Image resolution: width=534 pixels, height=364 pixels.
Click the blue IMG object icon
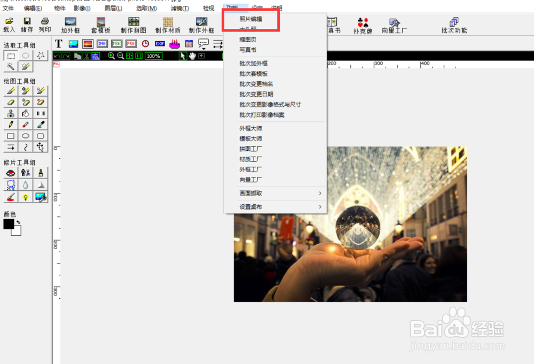pos(102,44)
